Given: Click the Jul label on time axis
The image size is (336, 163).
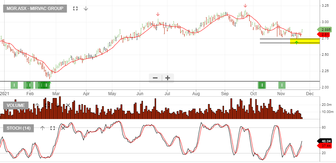Looking at the screenshot, I should [167, 94].
